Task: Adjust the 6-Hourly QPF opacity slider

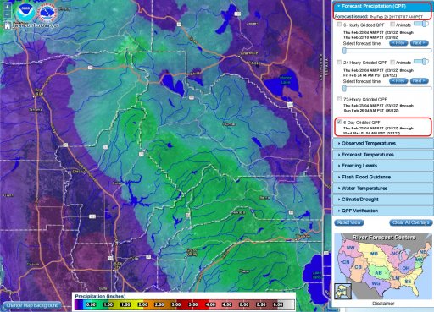Action: (x=421, y=25)
